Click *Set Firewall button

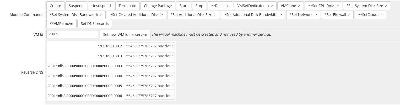[x=337, y=15]
